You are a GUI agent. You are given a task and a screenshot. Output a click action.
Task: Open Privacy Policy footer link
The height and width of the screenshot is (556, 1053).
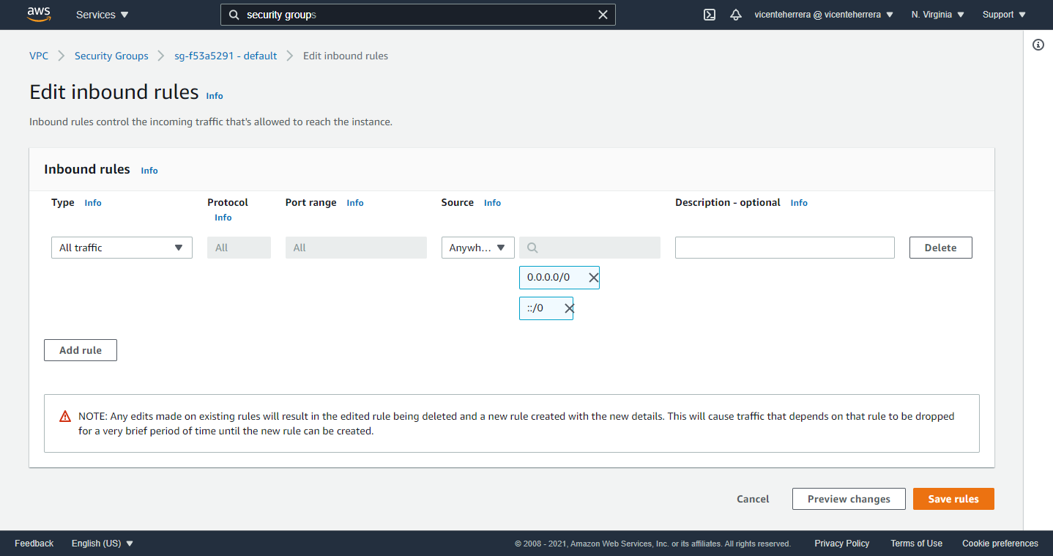(841, 544)
